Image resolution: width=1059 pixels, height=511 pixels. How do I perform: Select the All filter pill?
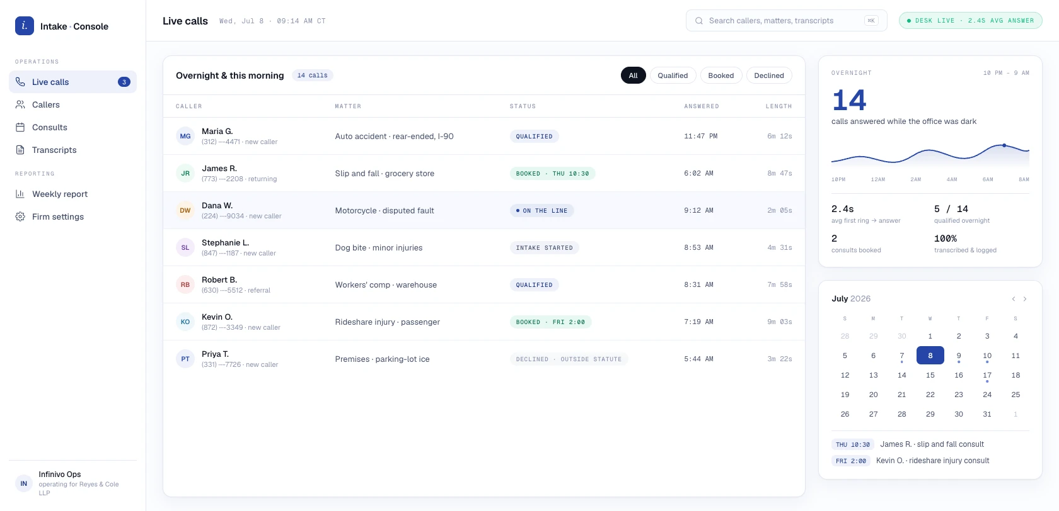[633, 76]
